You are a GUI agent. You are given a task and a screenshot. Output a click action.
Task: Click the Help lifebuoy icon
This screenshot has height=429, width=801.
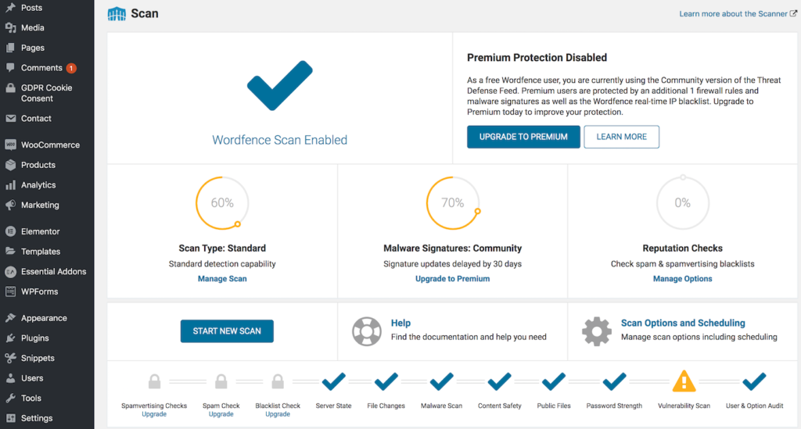(366, 331)
